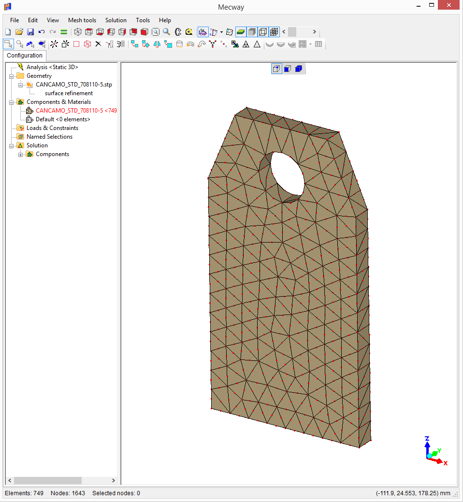This screenshot has width=463, height=502.
Task: Click the tree panel horizontal scrollbar thumb
Action: pos(48,480)
